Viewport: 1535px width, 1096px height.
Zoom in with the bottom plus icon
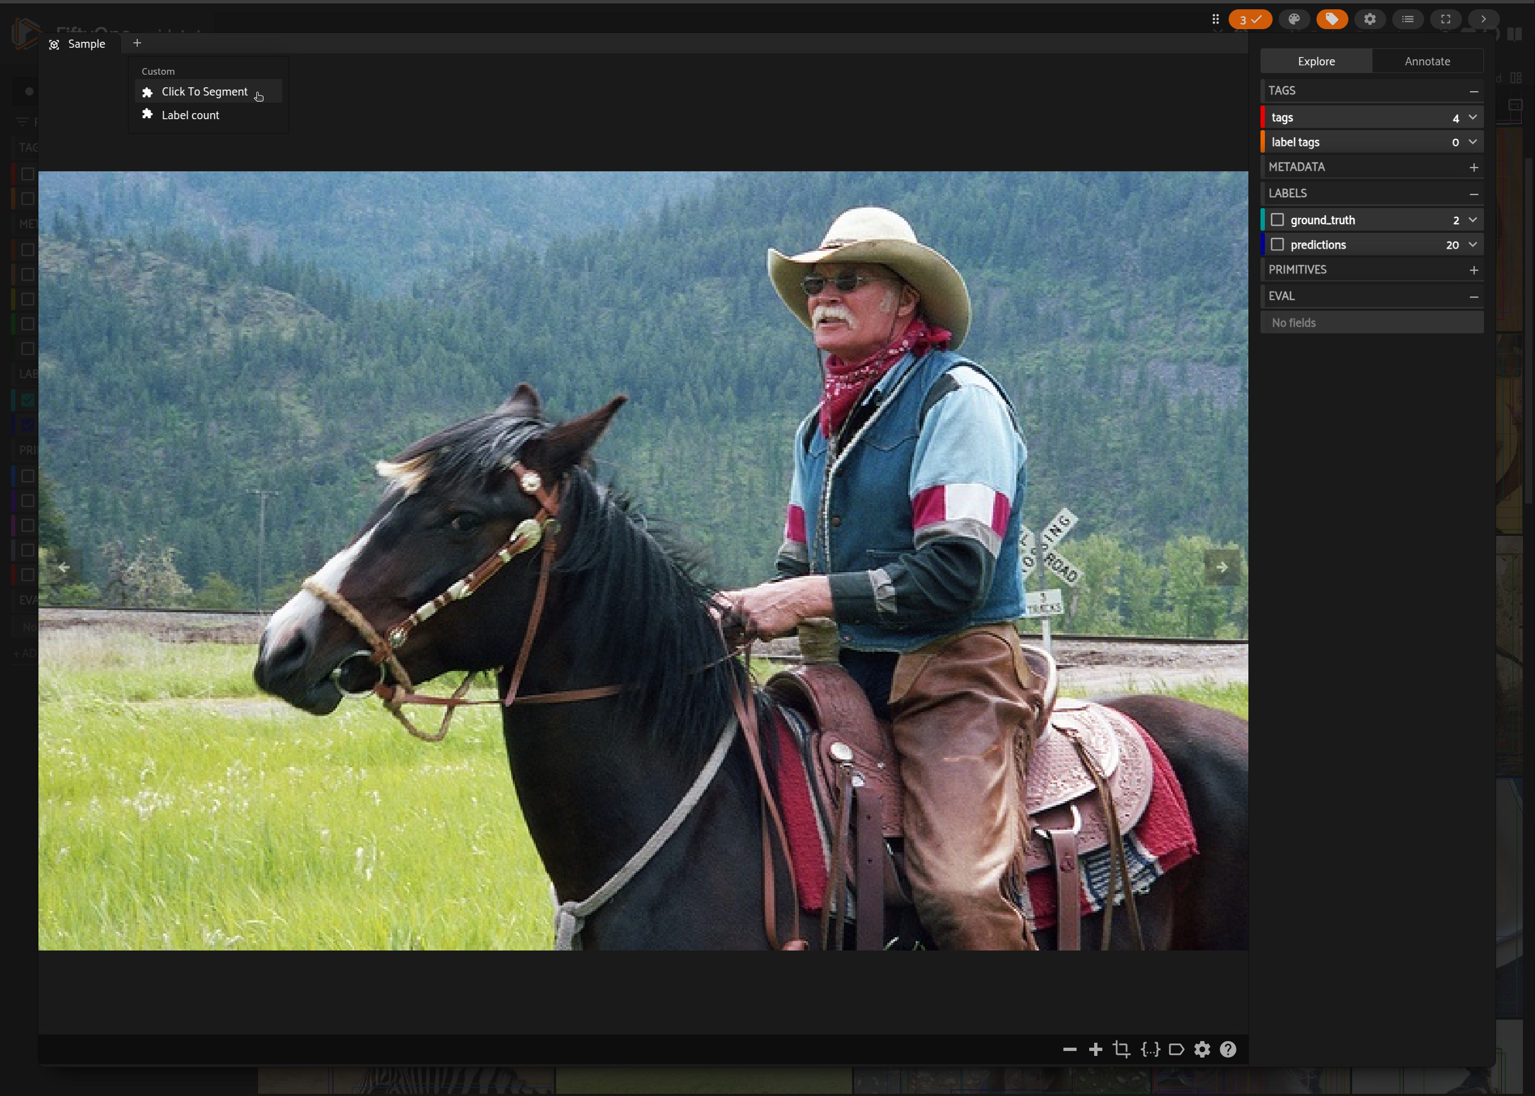[x=1096, y=1049]
